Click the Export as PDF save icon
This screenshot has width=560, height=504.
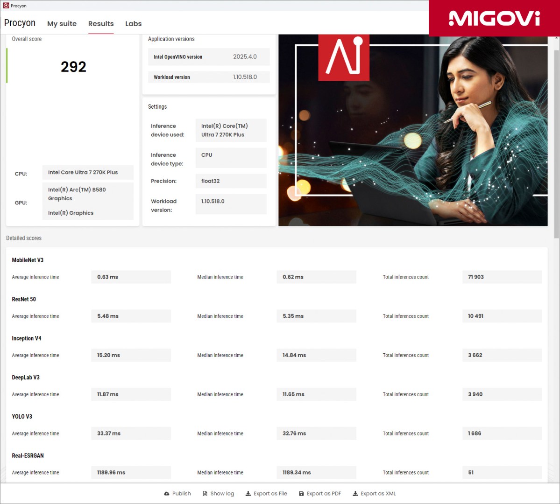[301, 494]
